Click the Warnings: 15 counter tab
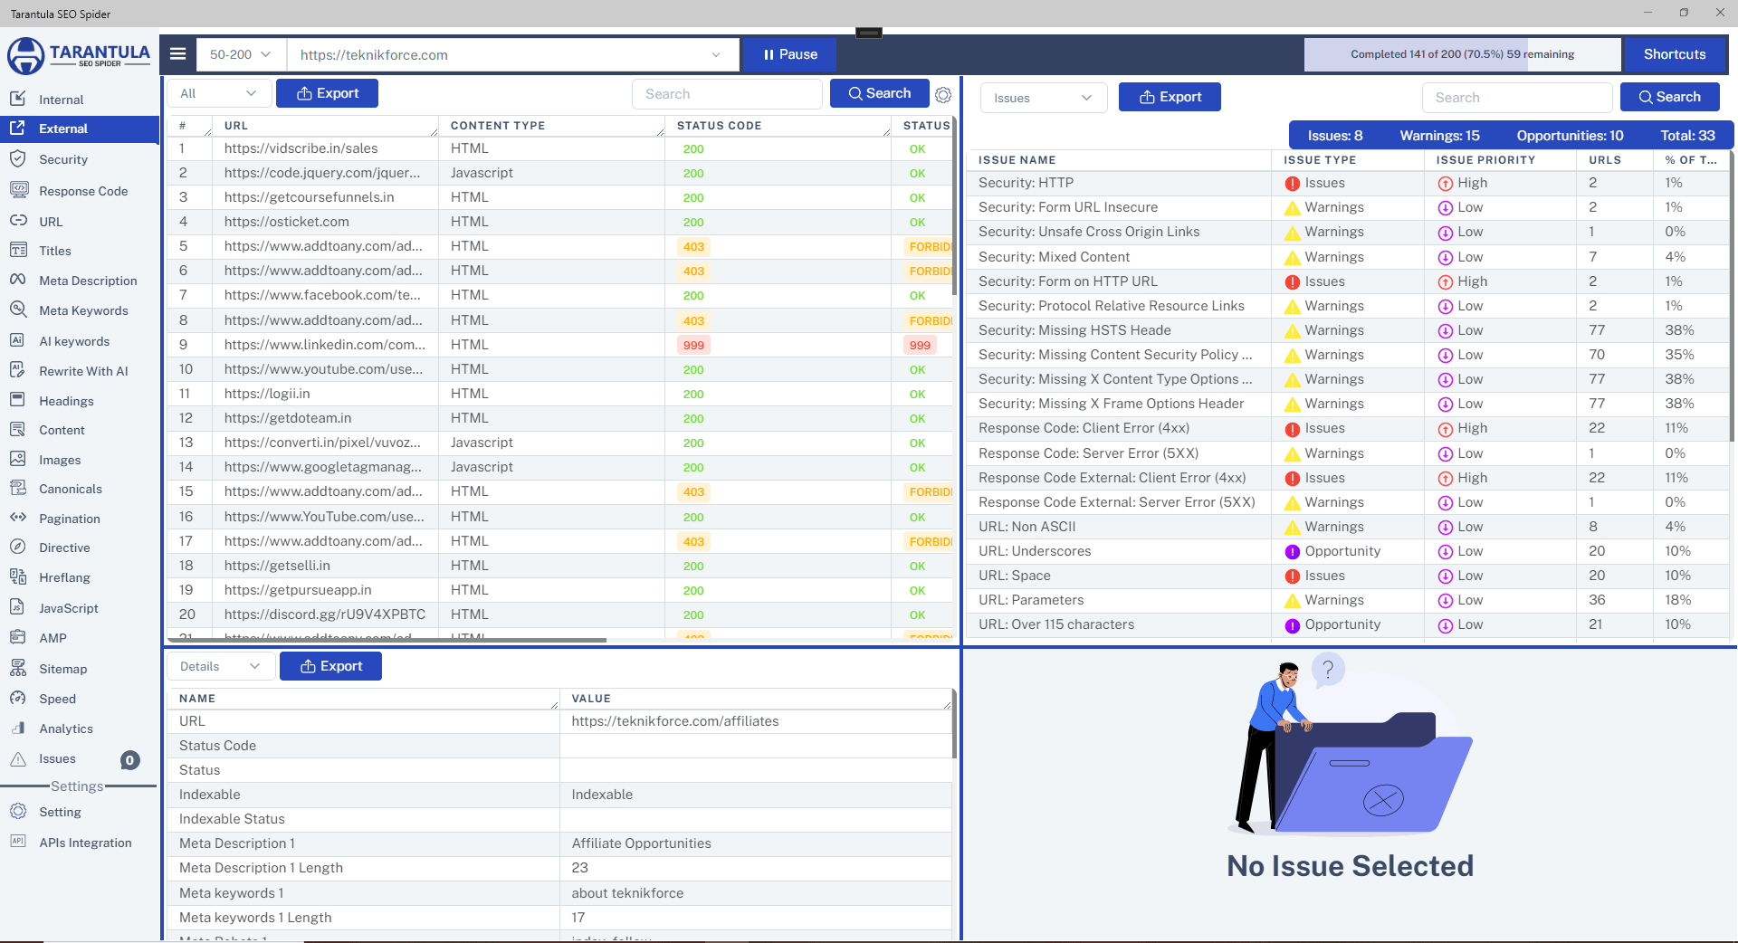The height and width of the screenshot is (943, 1738). pyautogui.click(x=1439, y=136)
